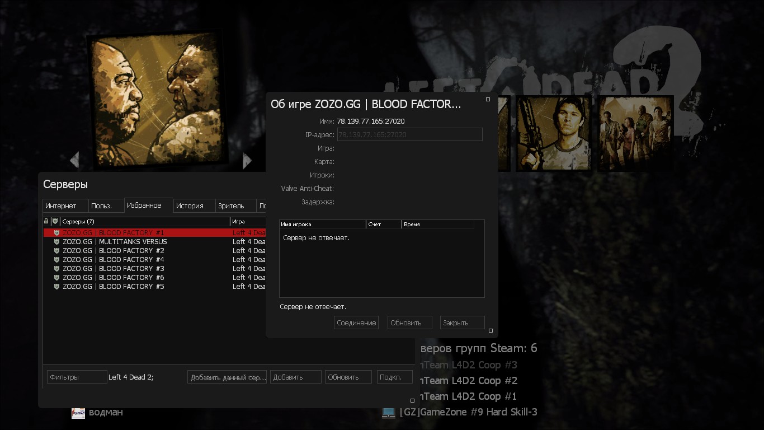Select server ZOZO.GG | BLOOD FACTORY #5
Image resolution: width=764 pixels, height=430 pixels.
pos(154,286)
